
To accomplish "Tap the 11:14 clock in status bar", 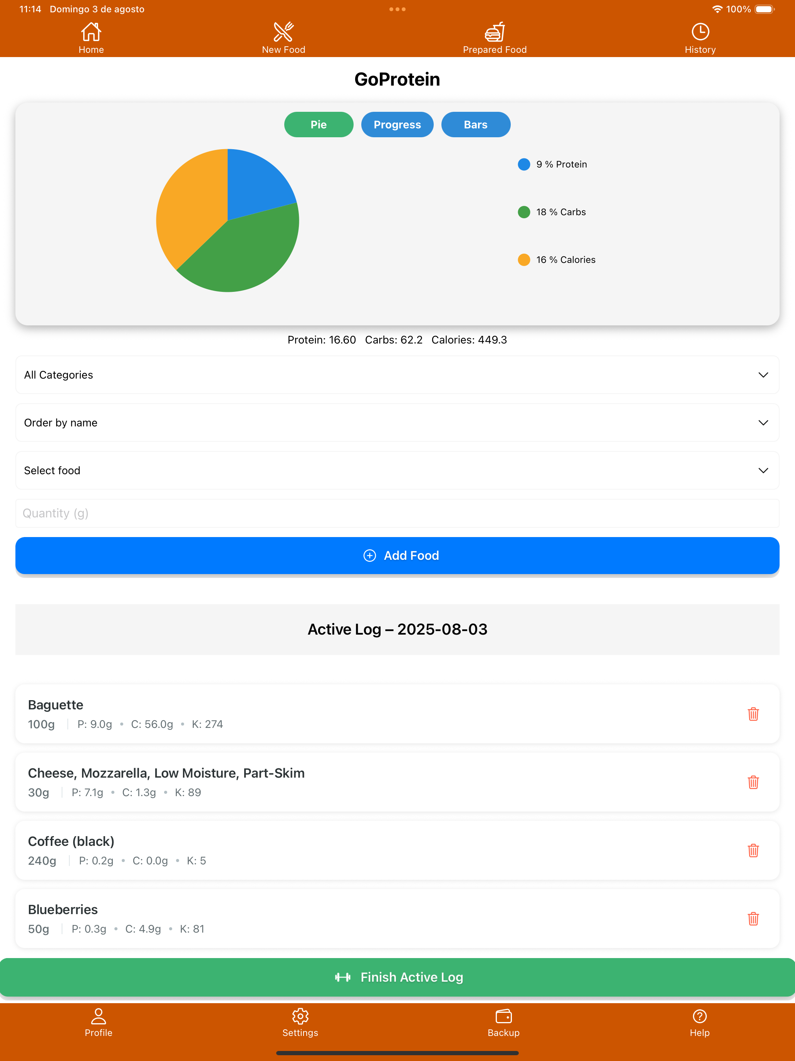I will 30,9.
